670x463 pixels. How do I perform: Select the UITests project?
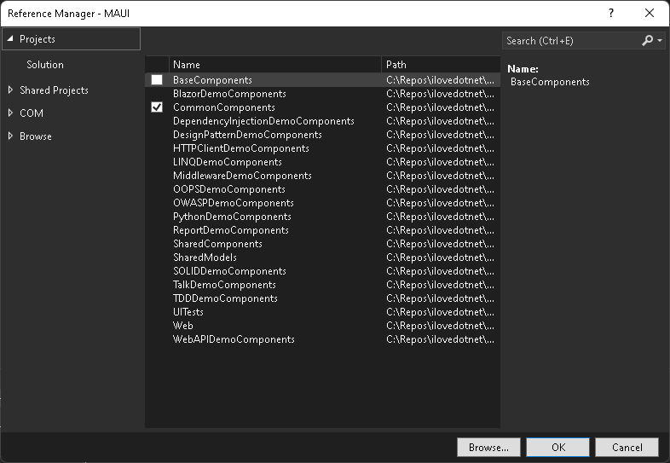pos(188,312)
